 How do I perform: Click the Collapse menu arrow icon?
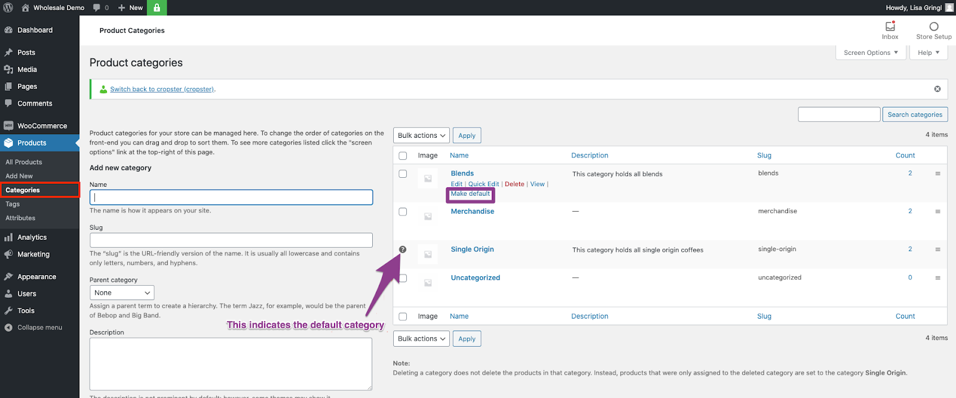tap(8, 328)
